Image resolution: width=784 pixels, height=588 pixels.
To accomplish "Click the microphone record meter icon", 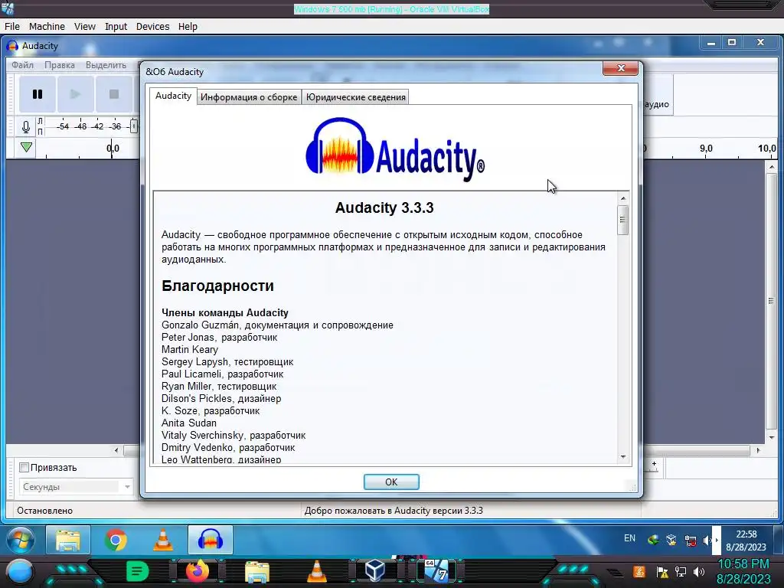I will click(26, 126).
